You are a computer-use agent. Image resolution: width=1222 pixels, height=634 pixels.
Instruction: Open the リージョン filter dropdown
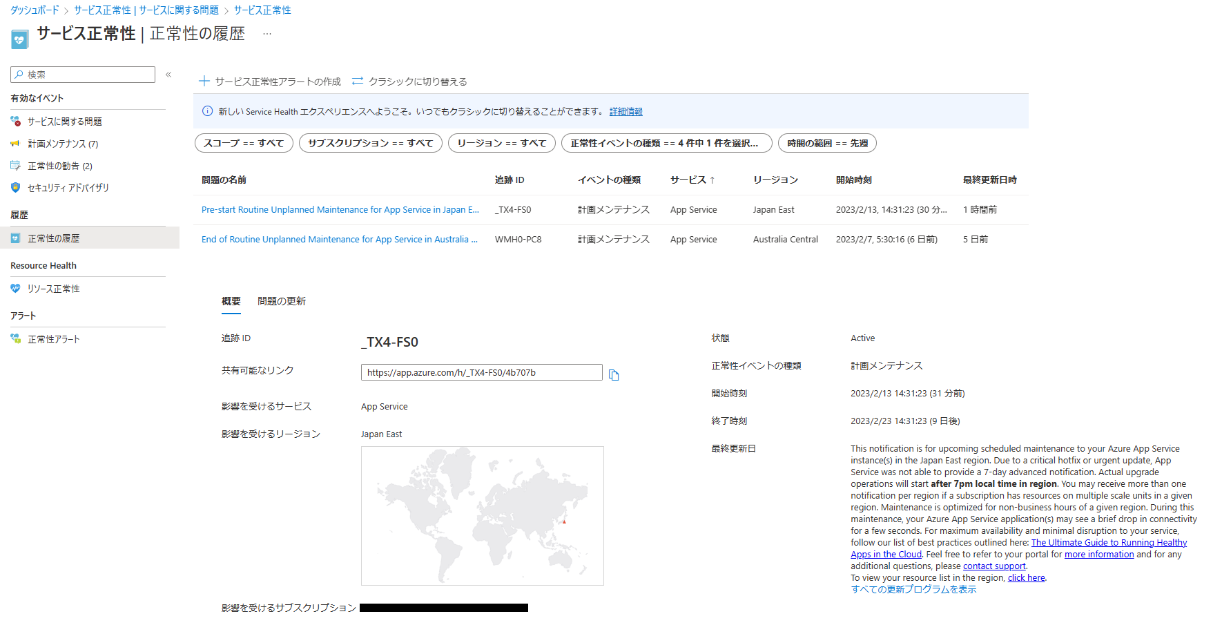(x=501, y=143)
